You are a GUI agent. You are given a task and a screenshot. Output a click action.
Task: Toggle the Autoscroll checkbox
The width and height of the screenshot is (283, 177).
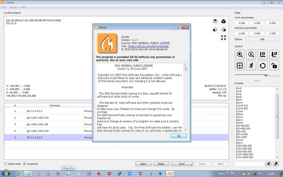tap(25, 164)
